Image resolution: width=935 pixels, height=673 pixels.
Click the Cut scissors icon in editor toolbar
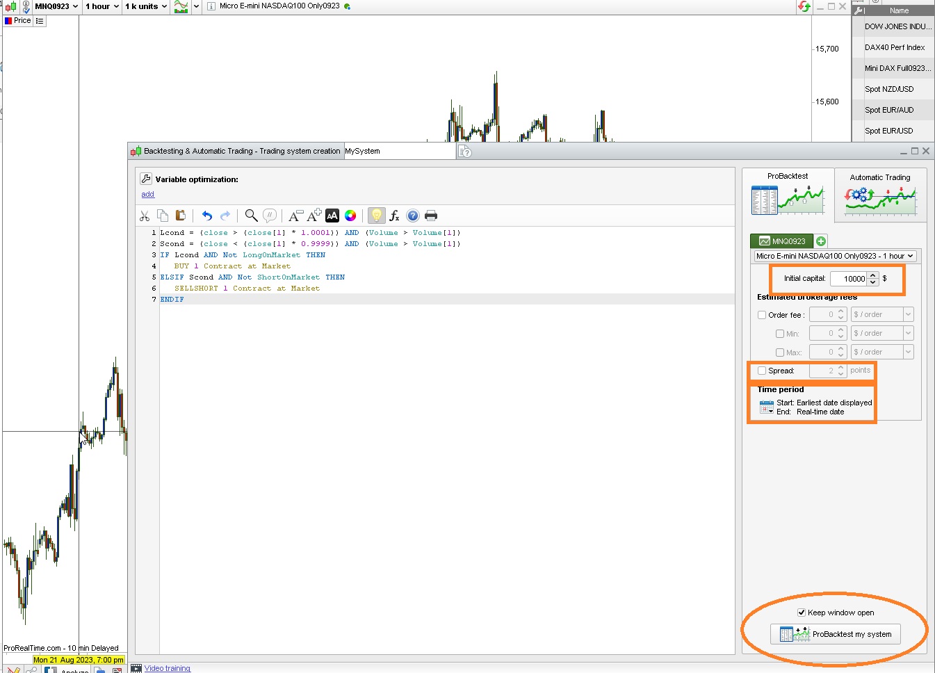[145, 216]
